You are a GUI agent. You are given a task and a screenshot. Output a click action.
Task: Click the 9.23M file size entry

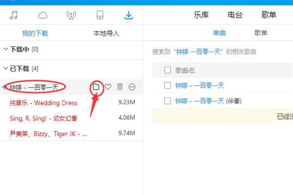click(126, 102)
